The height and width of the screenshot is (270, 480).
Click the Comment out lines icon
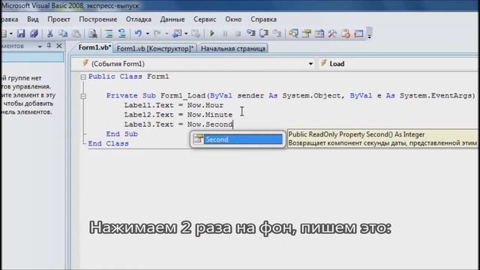[x=109, y=33]
